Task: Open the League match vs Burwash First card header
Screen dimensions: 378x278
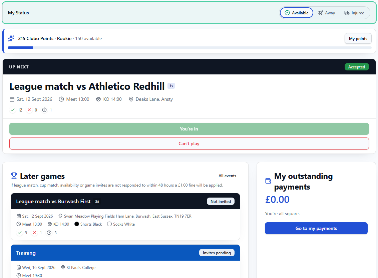Action: pyautogui.click(x=125, y=201)
